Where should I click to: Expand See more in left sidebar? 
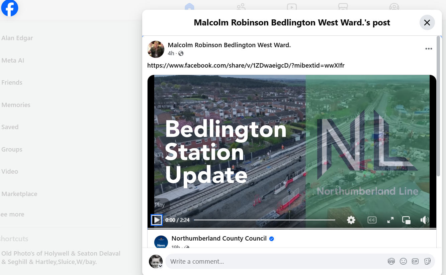pos(12,214)
